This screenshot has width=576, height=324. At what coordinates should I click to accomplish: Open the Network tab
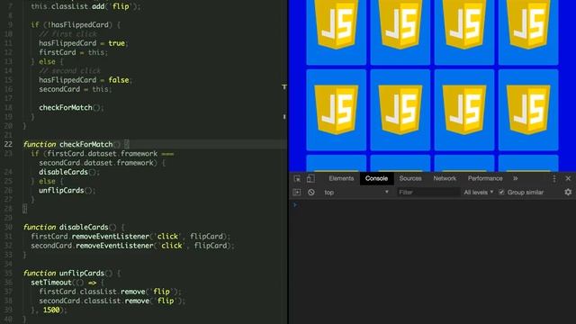pos(445,178)
